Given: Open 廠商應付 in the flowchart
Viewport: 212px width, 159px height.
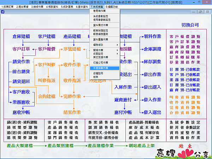Looking at the screenshot, I should tap(123, 100).
